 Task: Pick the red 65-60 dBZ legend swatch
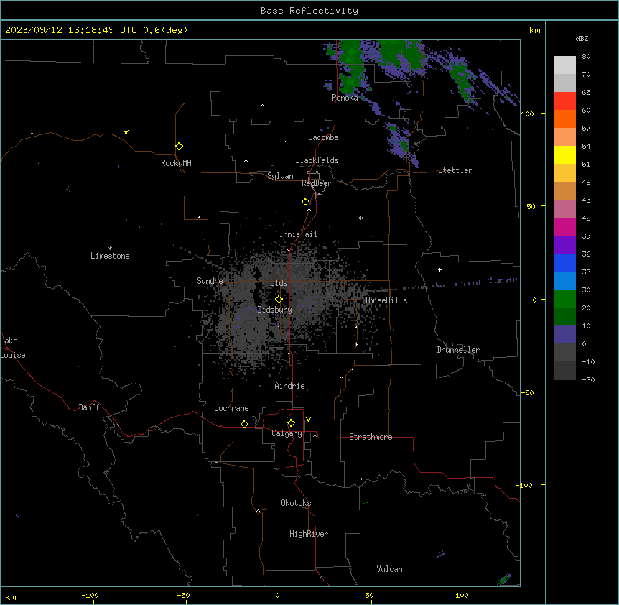pyautogui.click(x=564, y=101)
